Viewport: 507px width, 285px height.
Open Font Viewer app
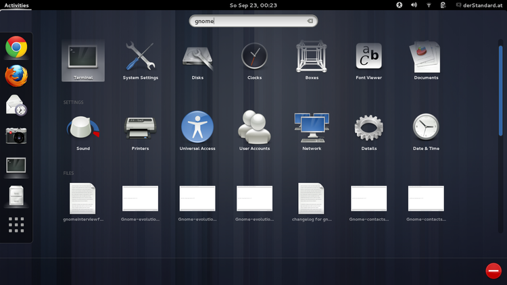[x=369, y=60]
